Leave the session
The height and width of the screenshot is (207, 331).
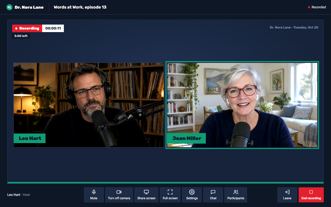click(x=287, y=195)
